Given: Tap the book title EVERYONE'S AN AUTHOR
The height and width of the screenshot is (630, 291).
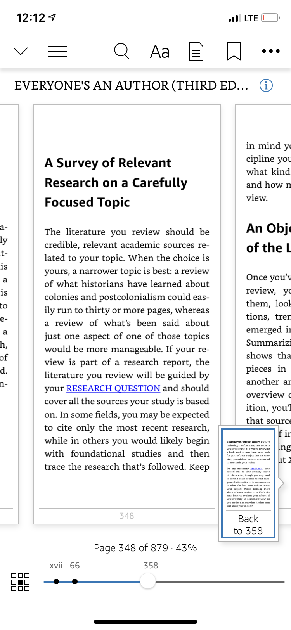Looking at the screenshot, I should (x=132, y=85).
